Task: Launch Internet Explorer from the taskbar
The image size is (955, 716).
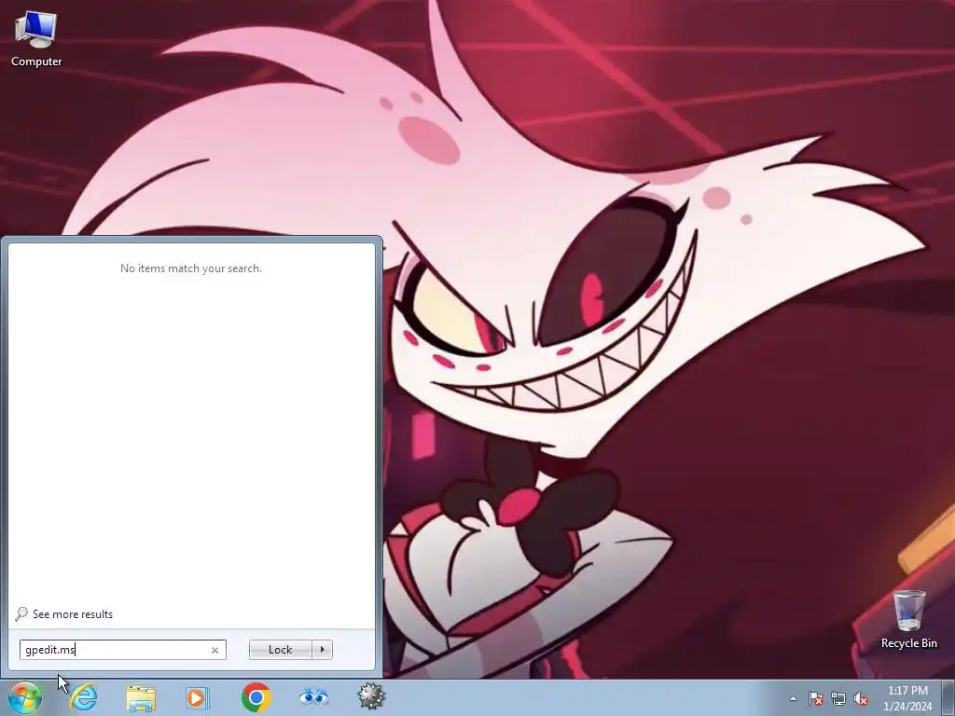Action: [x=83, y=697]
